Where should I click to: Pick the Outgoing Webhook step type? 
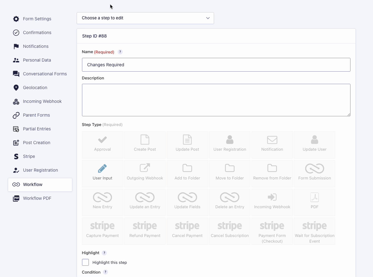coord(145,174)
